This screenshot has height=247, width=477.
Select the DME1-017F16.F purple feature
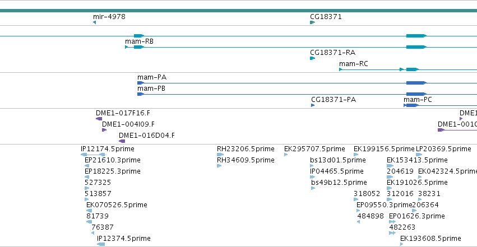(99, 119)
